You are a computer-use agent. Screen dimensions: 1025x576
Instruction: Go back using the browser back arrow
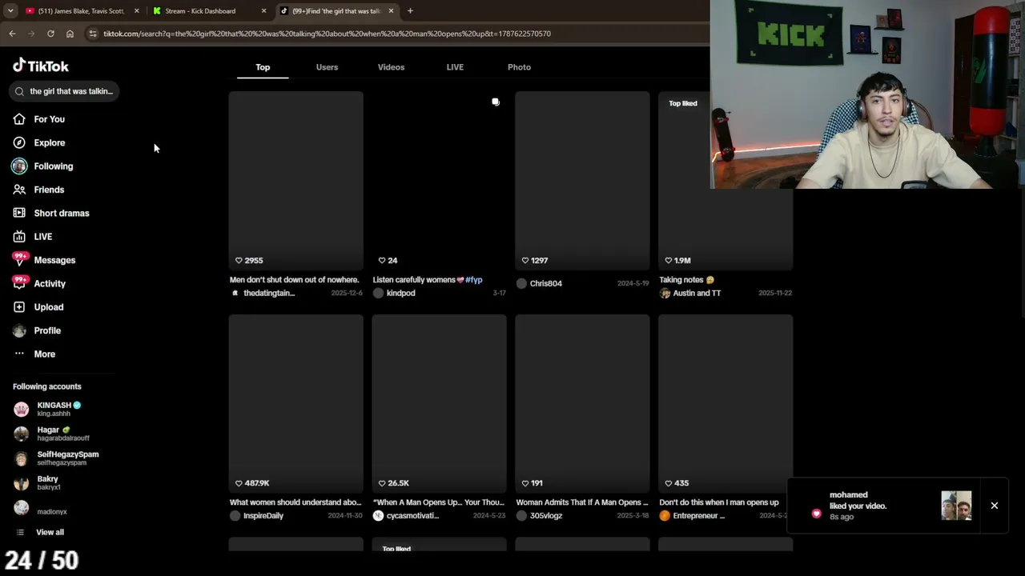point(12,34)
